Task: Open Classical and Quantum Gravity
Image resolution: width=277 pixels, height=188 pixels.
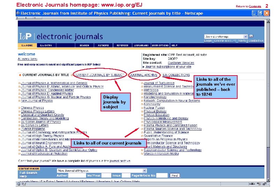Action: [x=43, y=115]
